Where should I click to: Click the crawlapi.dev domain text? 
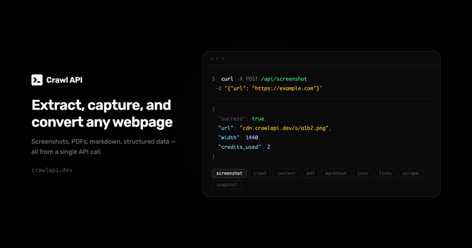(52, 170)
